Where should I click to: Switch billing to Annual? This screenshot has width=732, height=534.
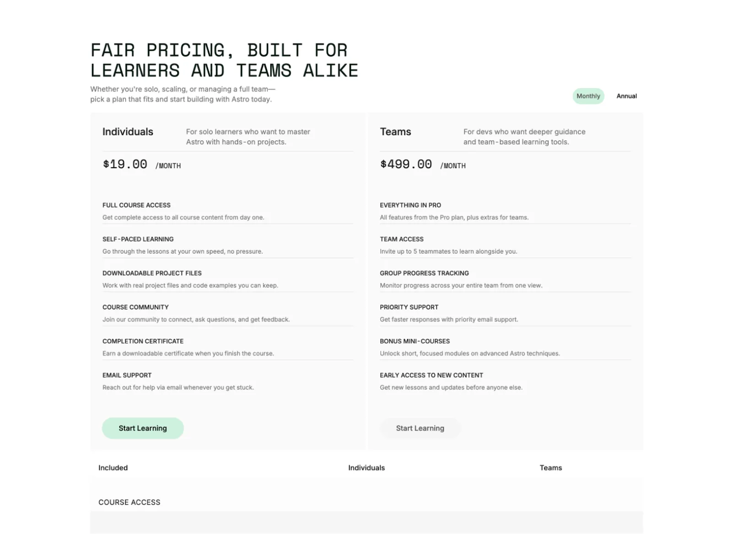(x=626, y=96)
